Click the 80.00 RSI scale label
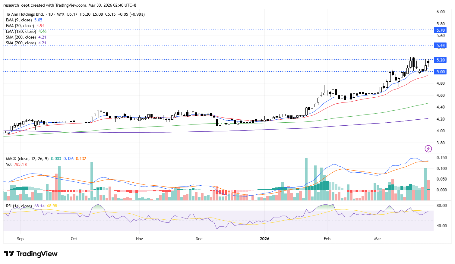 (441, 206)
